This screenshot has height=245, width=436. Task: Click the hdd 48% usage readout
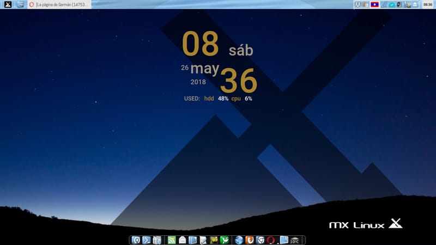(216, 99)
